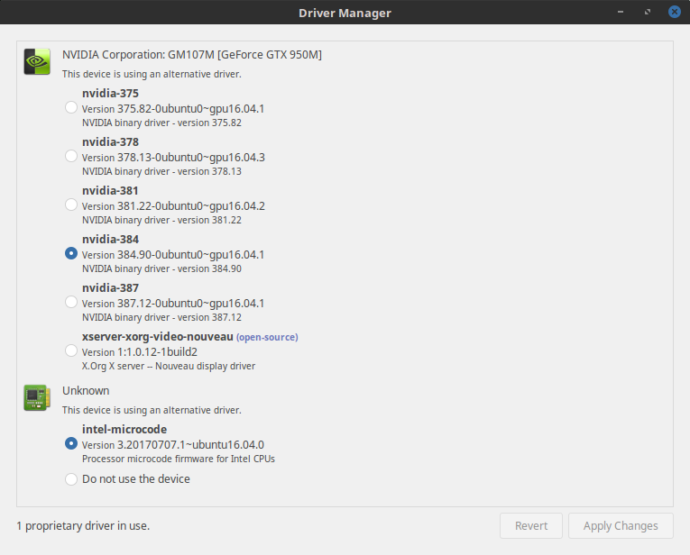
Task: Click the Unknown device heading
Action: point(86,391)
